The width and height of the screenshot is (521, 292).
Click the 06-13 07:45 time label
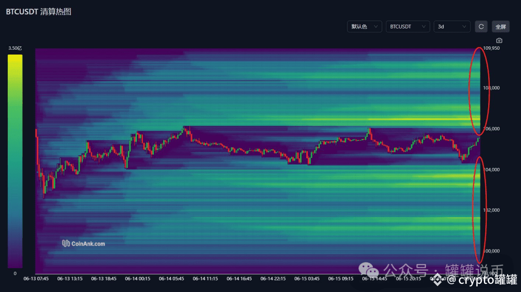point(36,278)
